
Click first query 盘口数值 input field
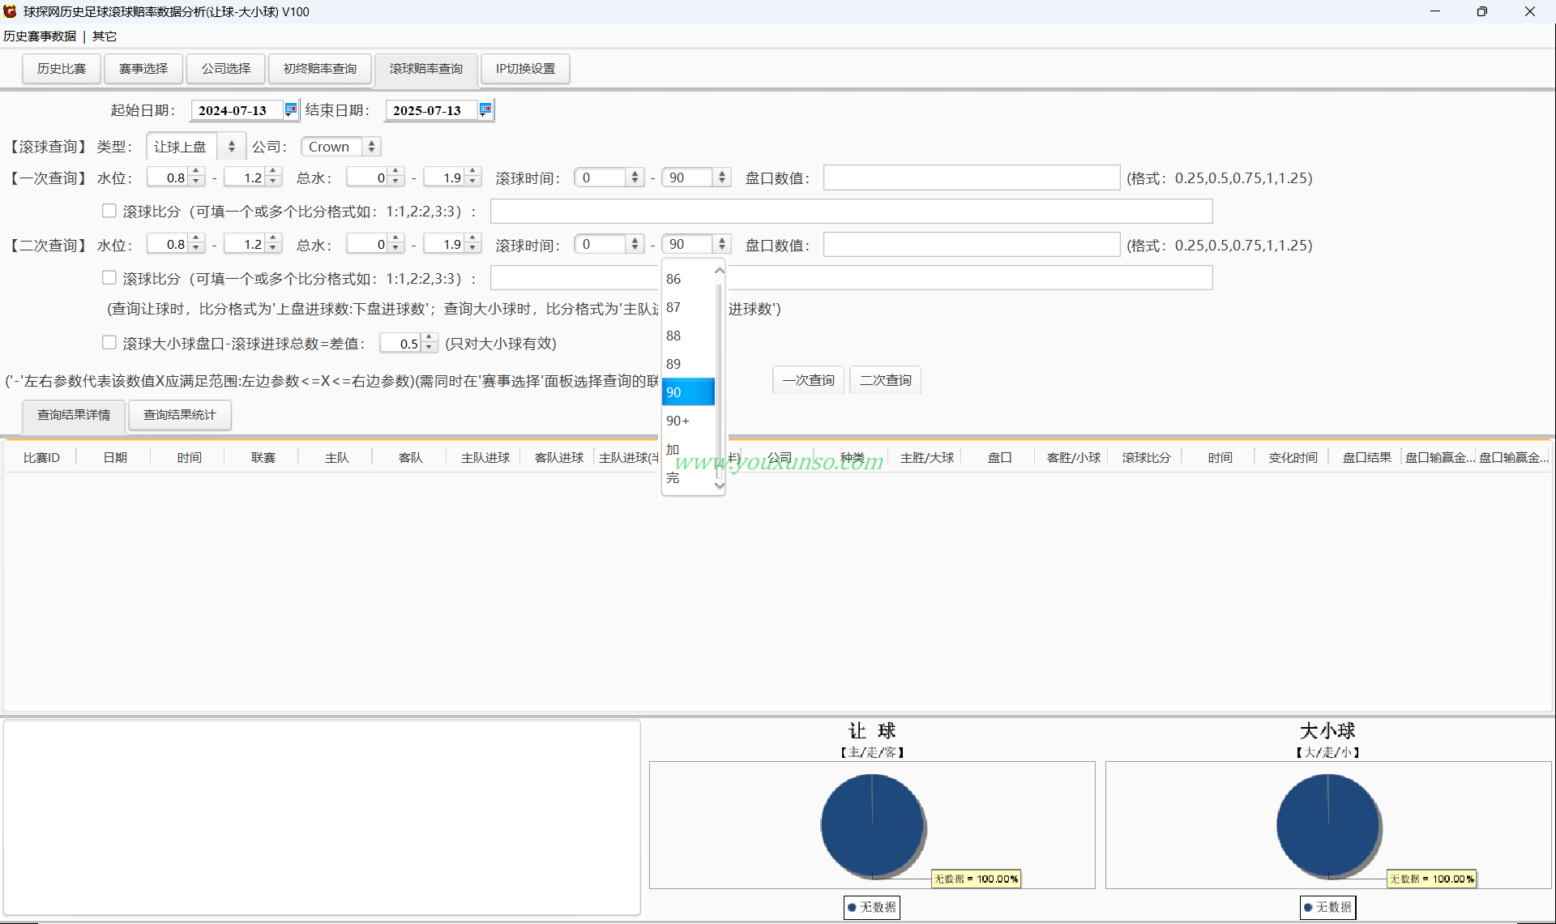pyautogui.click(x=972, y=178)
